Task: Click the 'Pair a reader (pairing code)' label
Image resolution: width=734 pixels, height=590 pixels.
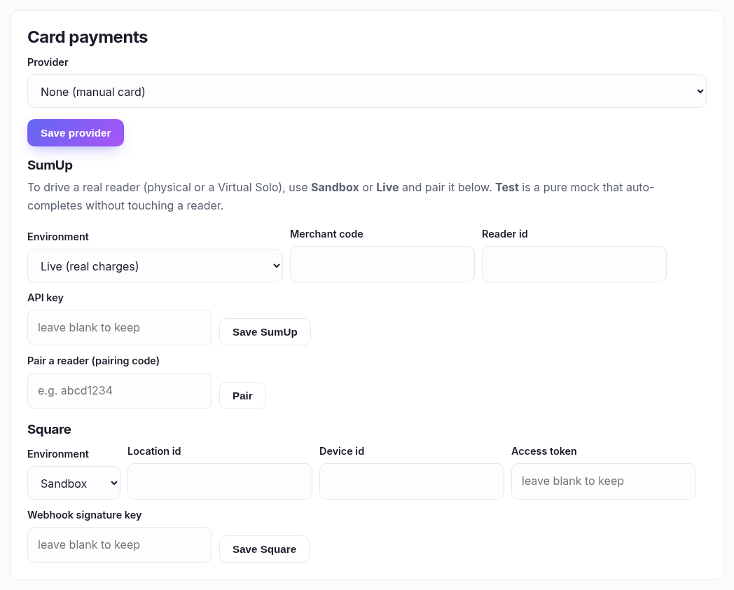Action: pyautogui.click(x=93, y=361)
